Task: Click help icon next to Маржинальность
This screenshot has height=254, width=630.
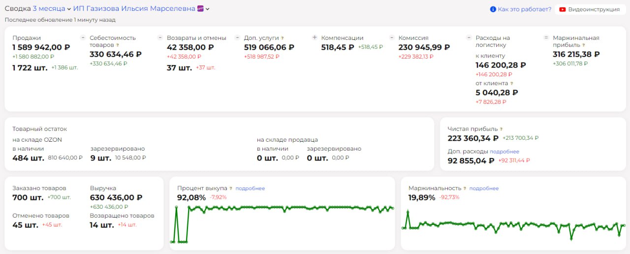Action: coord(465,189)
